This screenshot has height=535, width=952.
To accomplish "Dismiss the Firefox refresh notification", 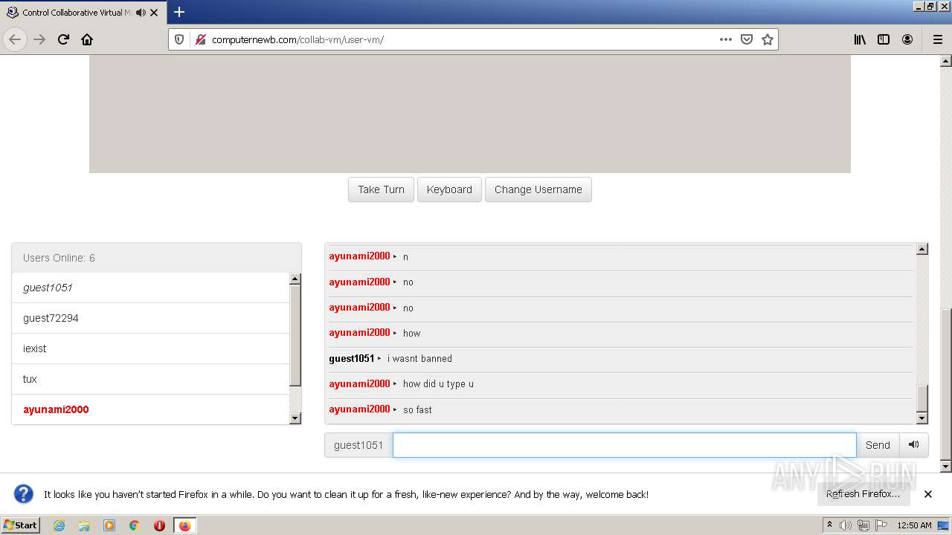I will [x=928, y=494].
